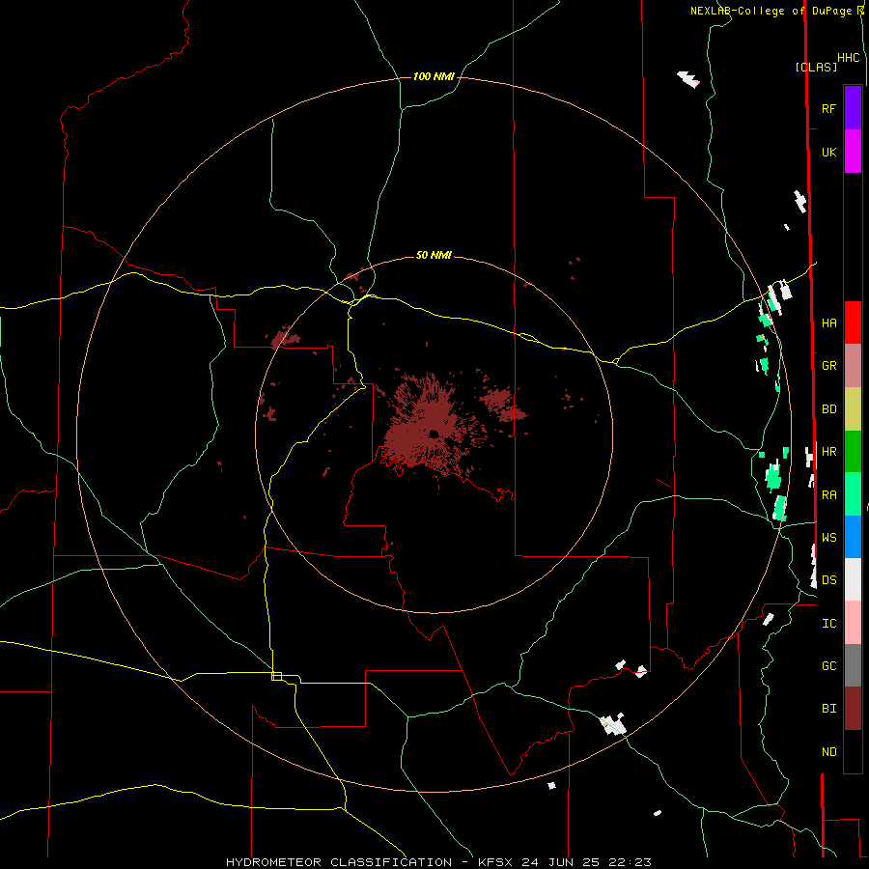Click the purple RF color swatch
869x869 pixels.
[853, 108]
